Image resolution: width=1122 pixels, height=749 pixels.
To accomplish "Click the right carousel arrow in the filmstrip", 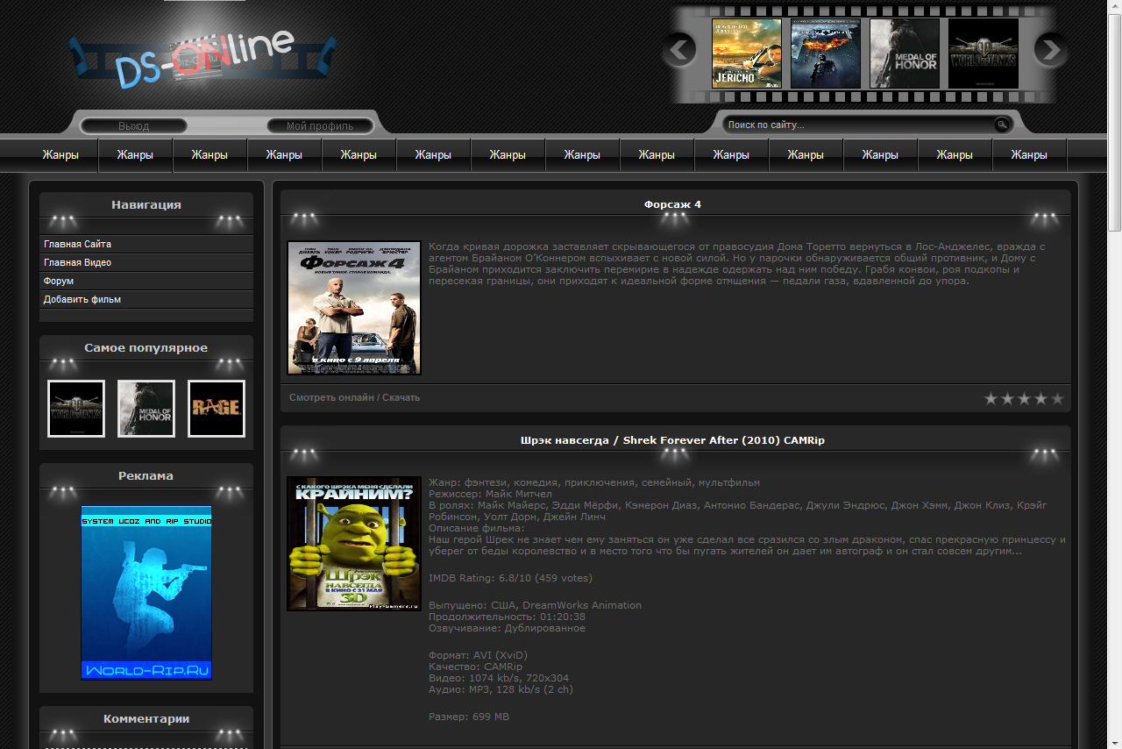I will (1051, 50).
